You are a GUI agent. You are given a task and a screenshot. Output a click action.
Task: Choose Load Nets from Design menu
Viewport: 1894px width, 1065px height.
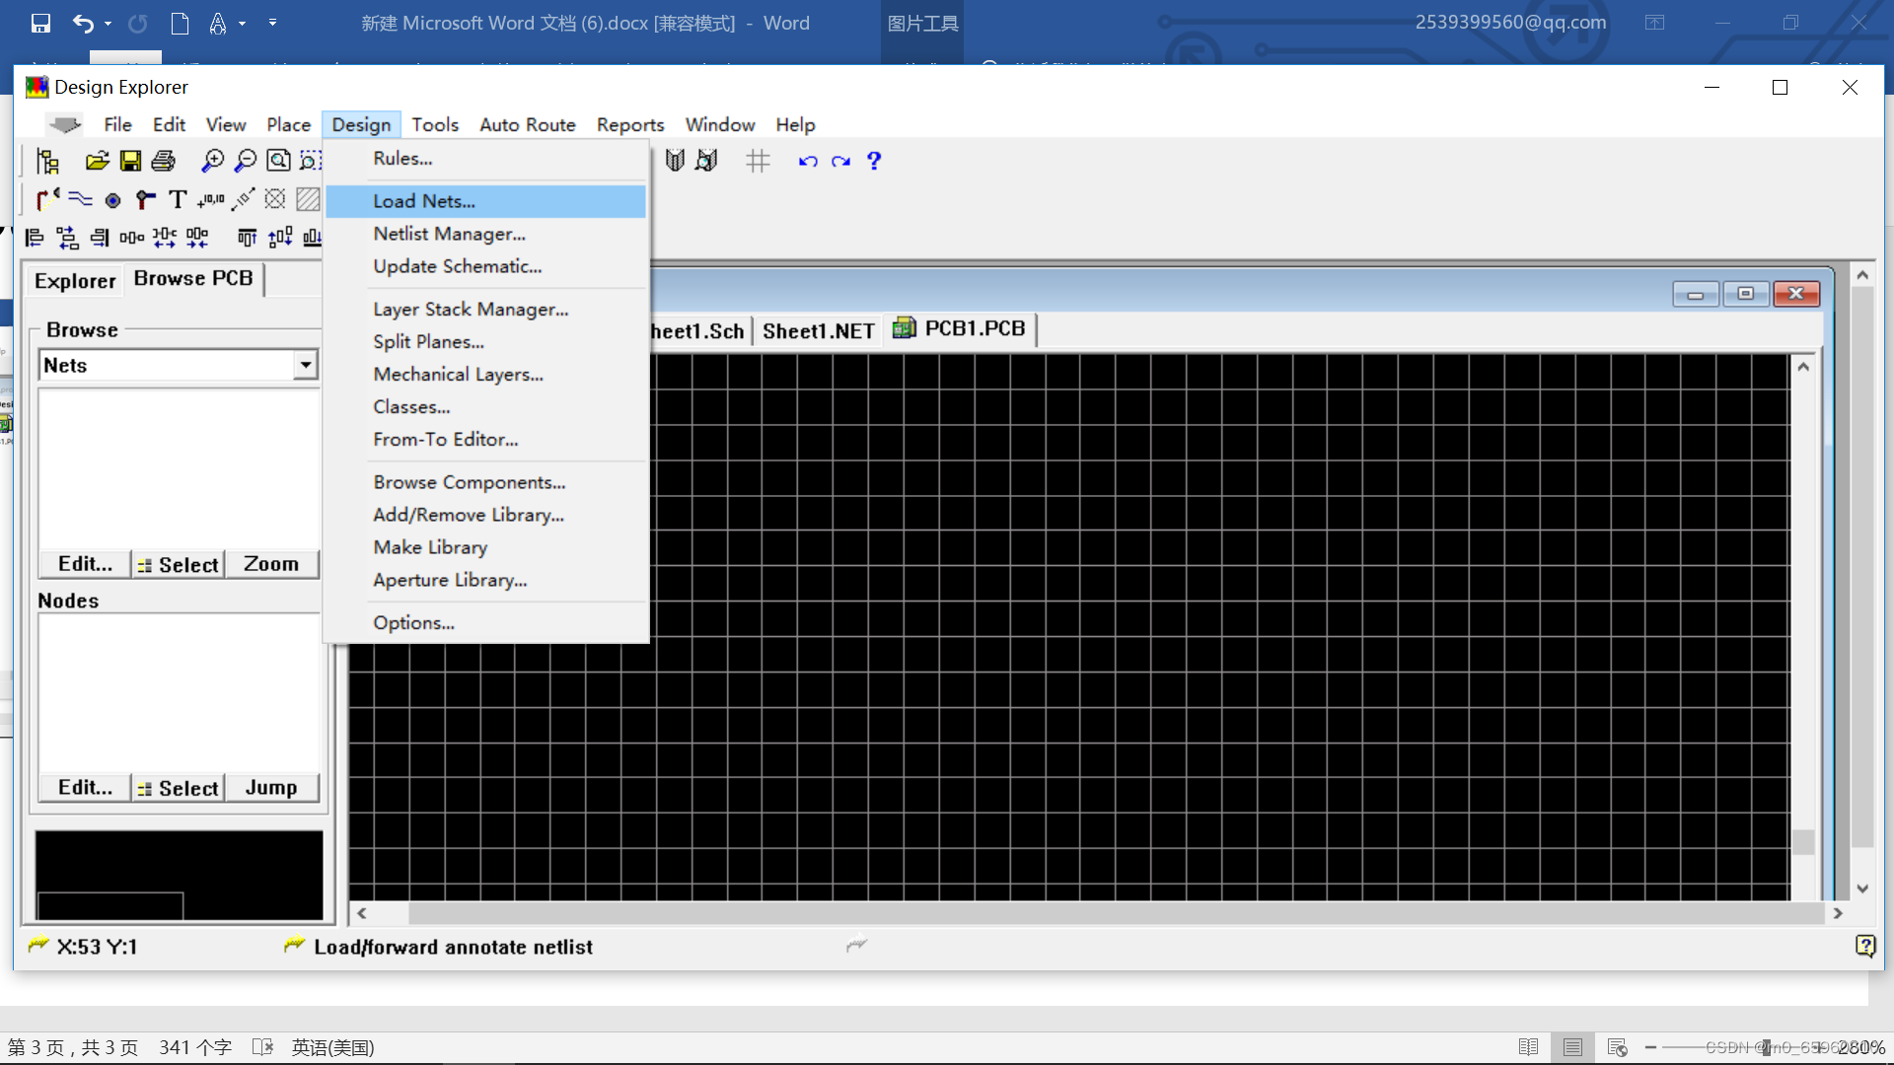(424, 201)
